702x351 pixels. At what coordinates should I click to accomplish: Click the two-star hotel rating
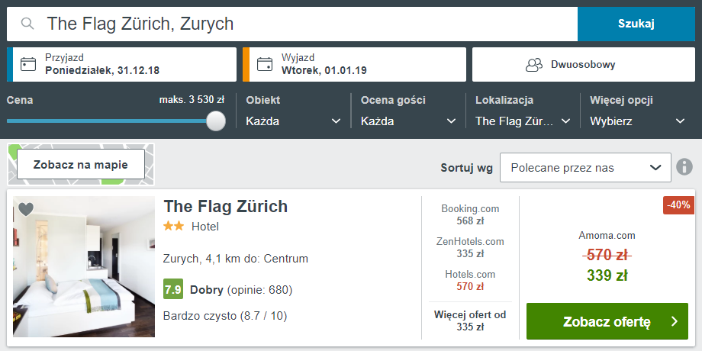174,226
